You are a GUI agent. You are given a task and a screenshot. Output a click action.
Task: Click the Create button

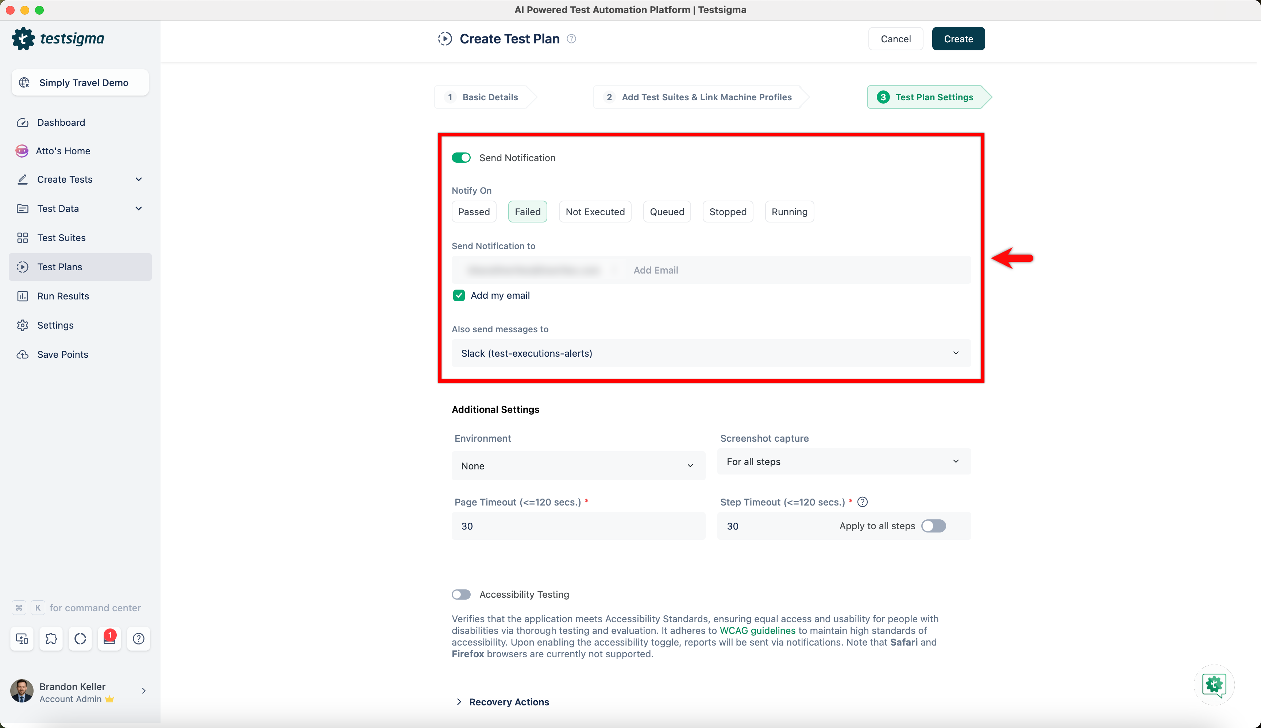[x=958, y=39]
